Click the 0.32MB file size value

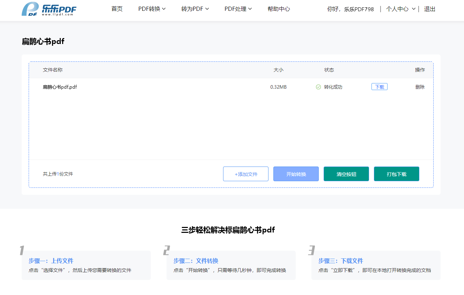click(278, 87)
